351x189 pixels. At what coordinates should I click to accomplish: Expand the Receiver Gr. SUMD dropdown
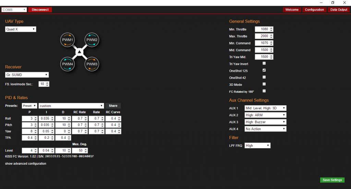point(27,75)
